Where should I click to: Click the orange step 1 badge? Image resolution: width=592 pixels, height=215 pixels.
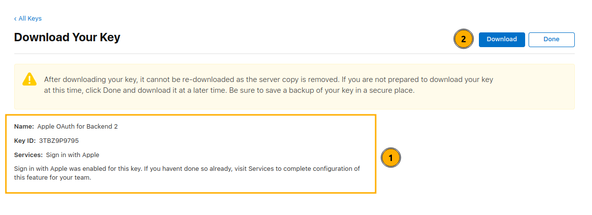click(391, 158)
